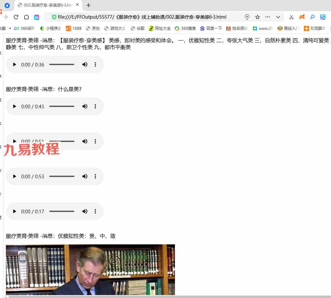Open the 小程序 bookmark
331x298 pixels.
point(51,28)
